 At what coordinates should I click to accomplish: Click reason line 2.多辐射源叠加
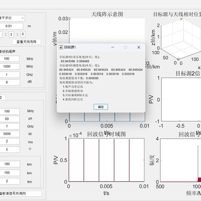(73, 91)
